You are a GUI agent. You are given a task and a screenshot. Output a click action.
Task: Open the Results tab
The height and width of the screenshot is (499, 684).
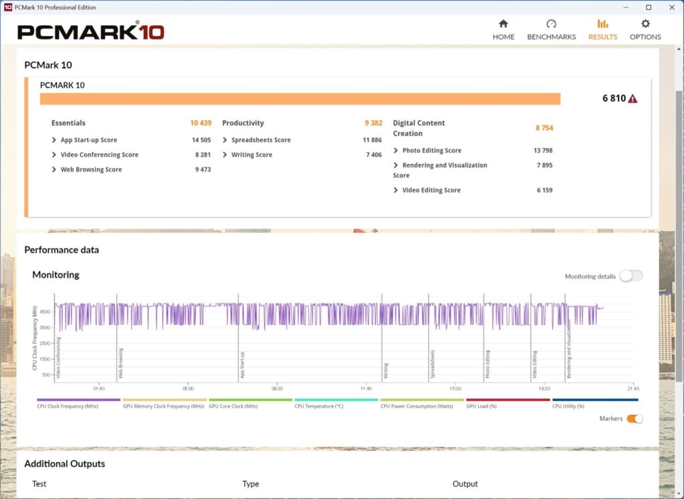coord(603,30)
